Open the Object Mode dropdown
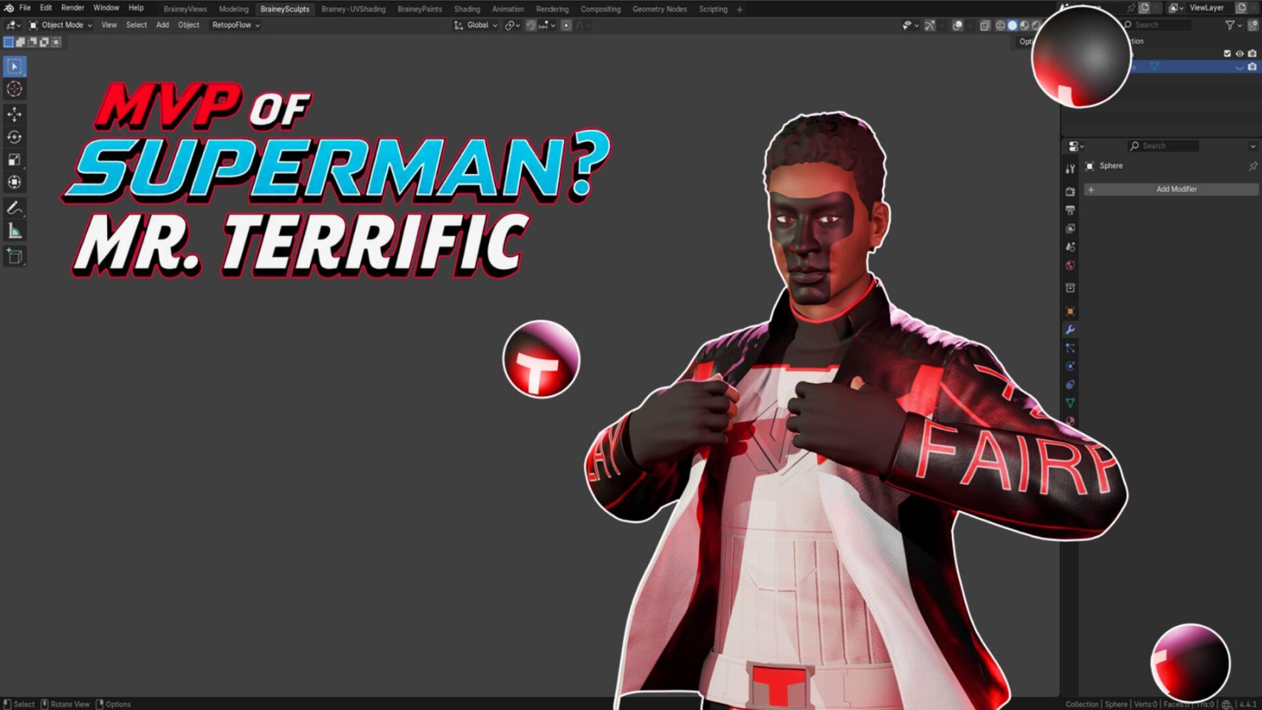The height and width of the screenshot is (710, 1262). (x=62, y=25)
